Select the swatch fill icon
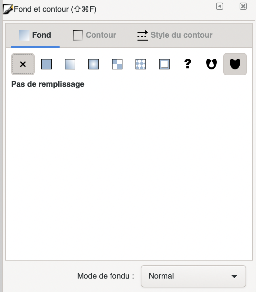The width and height of the screenshot is (256, 292). point(164,64)
